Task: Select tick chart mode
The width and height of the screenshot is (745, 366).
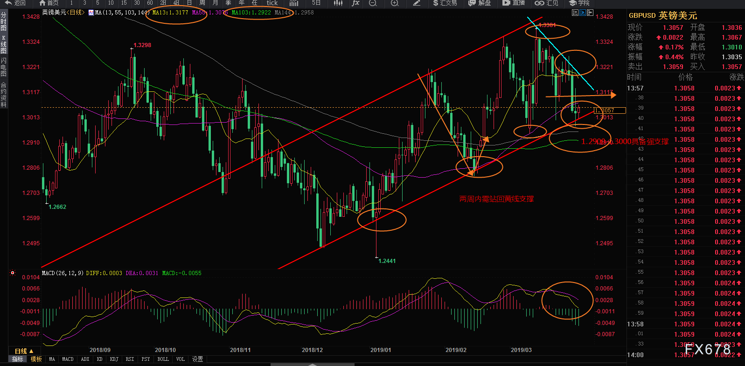Action: click(272, 3)
